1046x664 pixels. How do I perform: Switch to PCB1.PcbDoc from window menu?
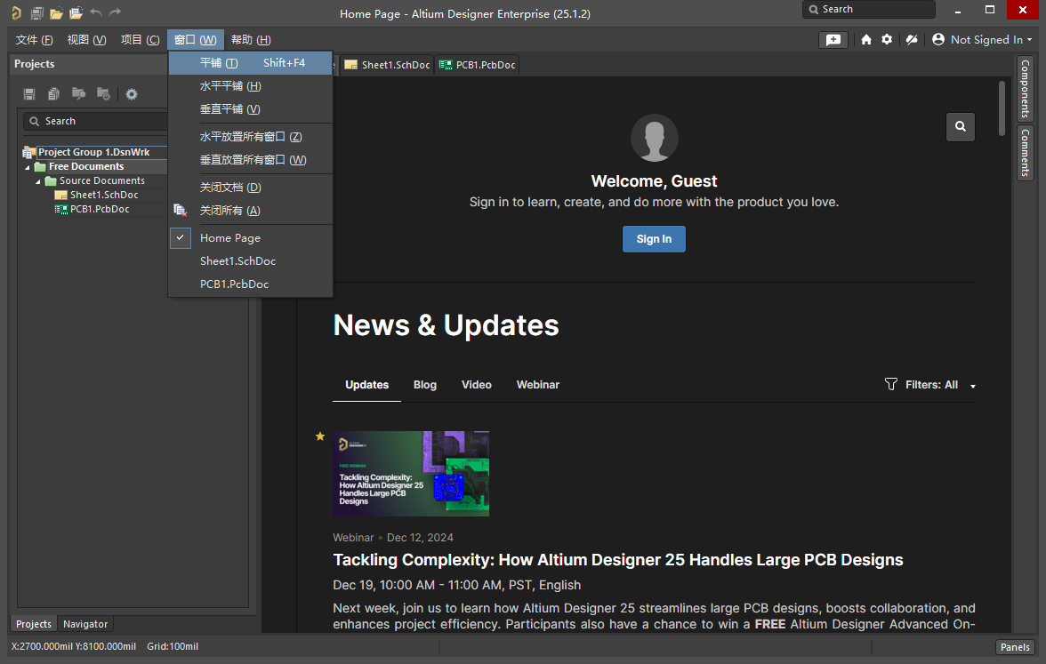(250, 284)
